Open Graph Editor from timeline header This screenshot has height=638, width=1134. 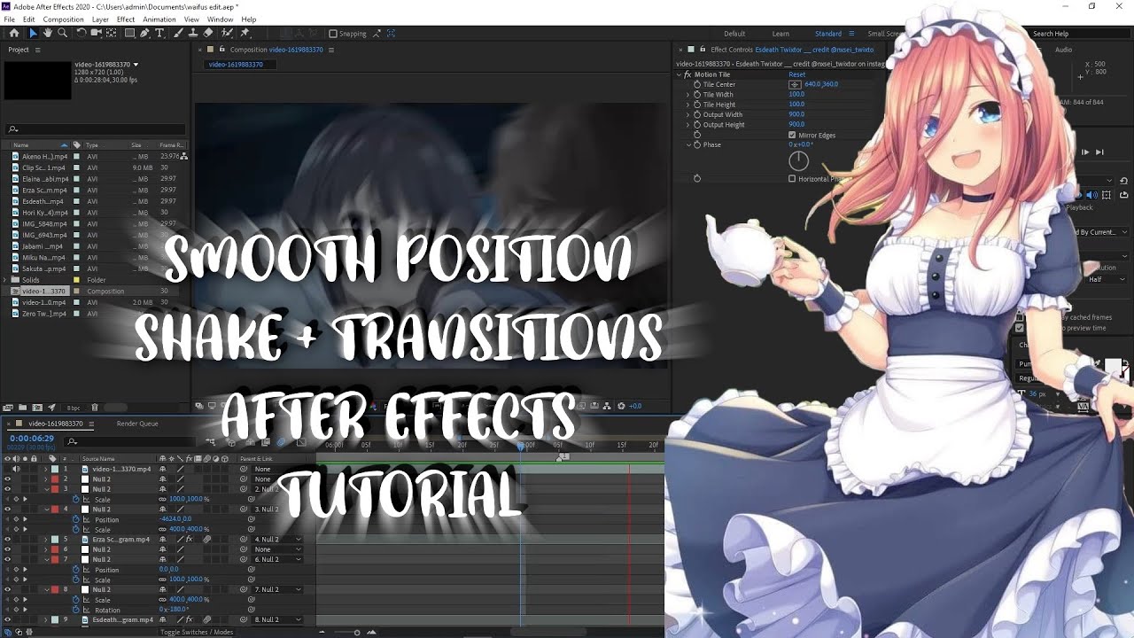coord(301,442)
